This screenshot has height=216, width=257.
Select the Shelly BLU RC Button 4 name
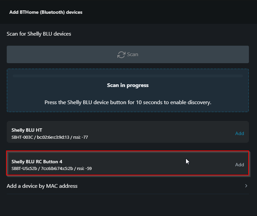pos(37,162)
